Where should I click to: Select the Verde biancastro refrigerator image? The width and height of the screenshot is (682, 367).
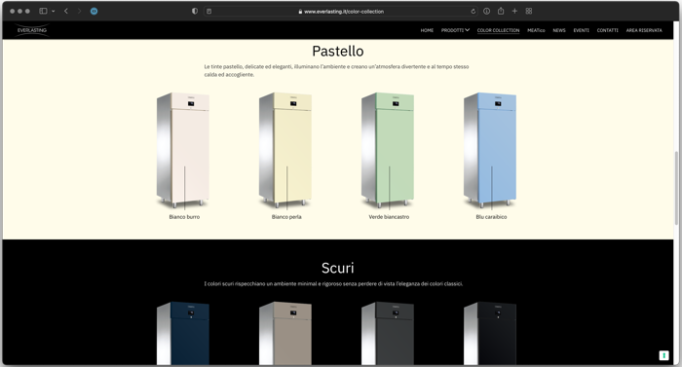click(x=388, y=150)
